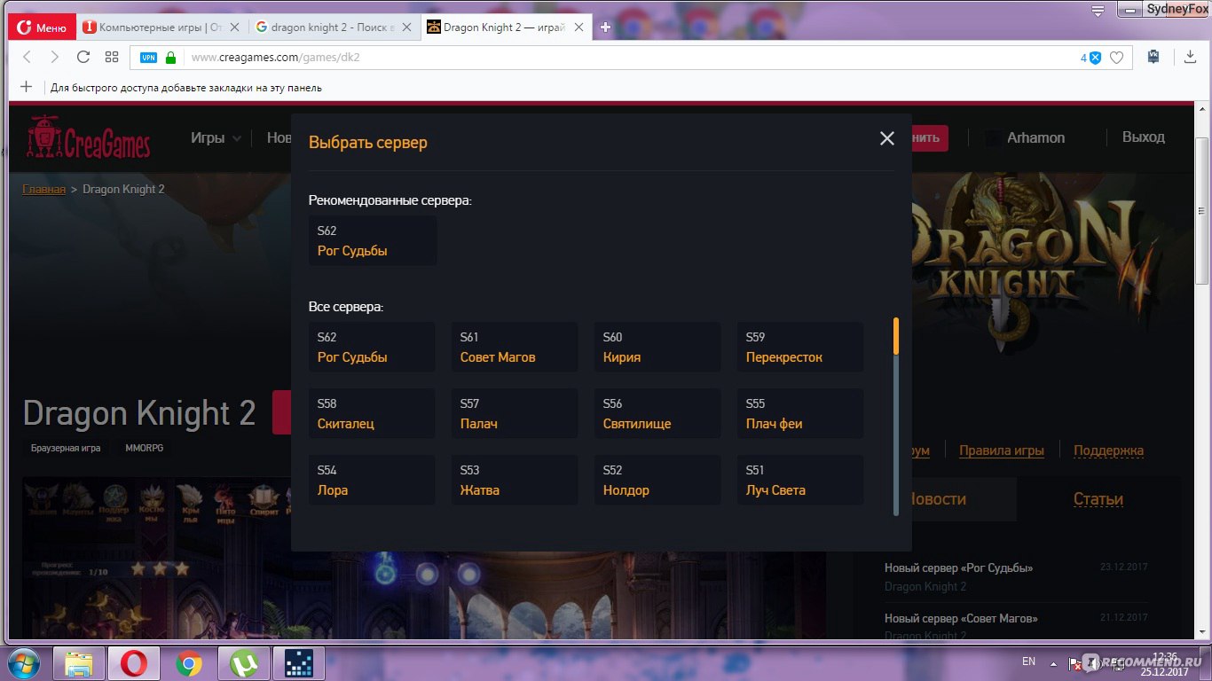Open Windows Explorer from taskbar
This screenshot has width=1212, height=681.
pos(80,663)
